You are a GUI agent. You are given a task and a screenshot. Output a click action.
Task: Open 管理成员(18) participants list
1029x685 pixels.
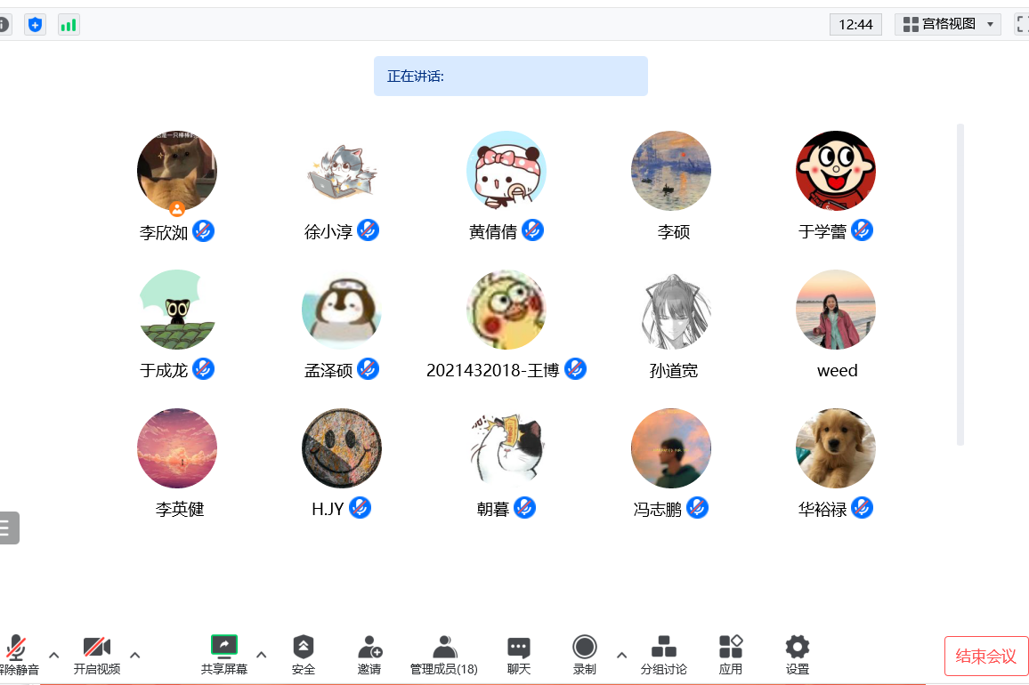tap(444, 655)
